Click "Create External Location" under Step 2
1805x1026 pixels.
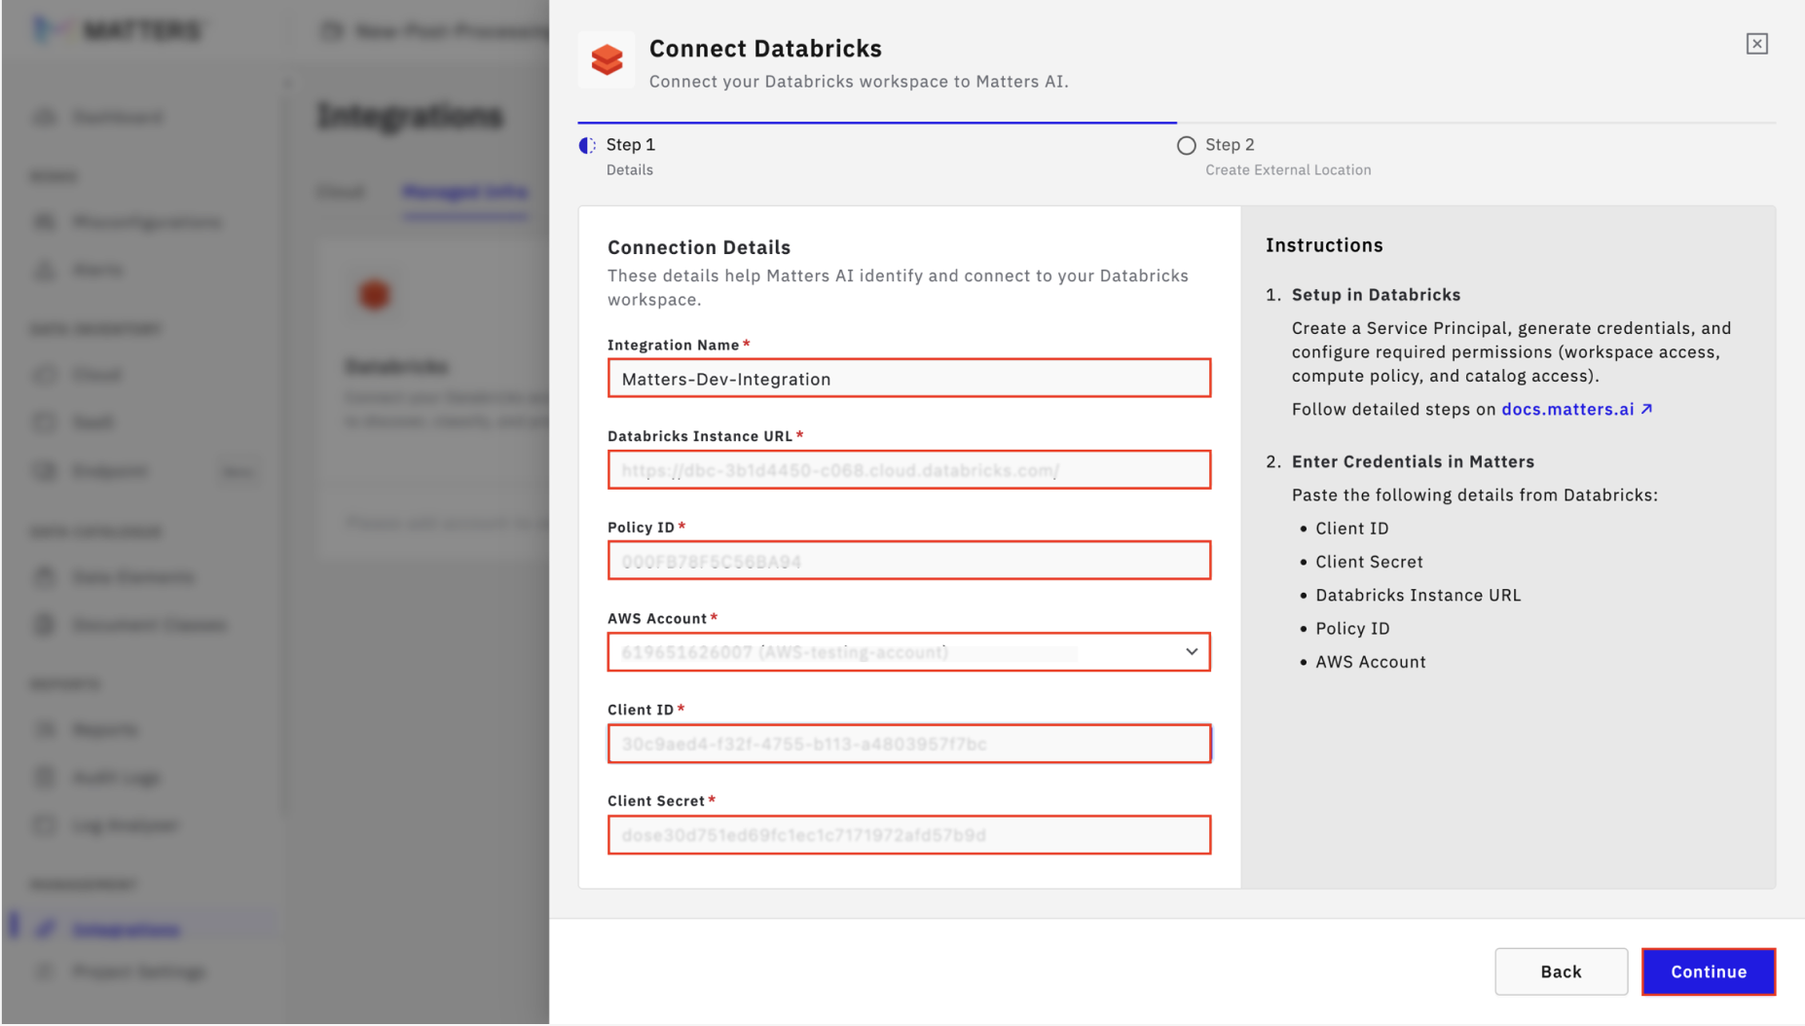[x=1288, y=170]
